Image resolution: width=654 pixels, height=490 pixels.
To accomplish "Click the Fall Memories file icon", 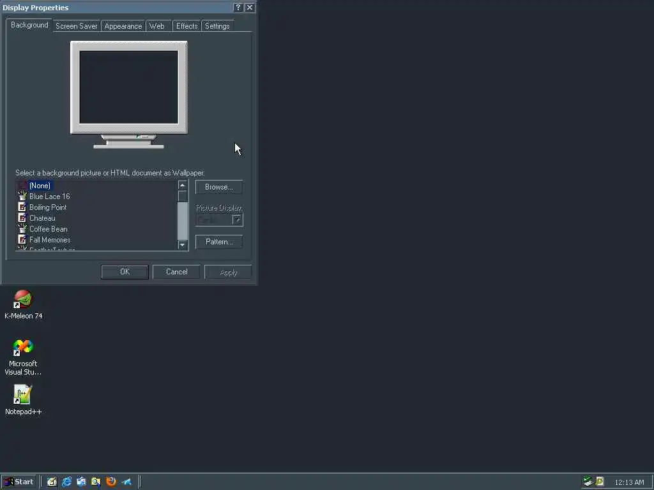I will (x=22, y=239).
